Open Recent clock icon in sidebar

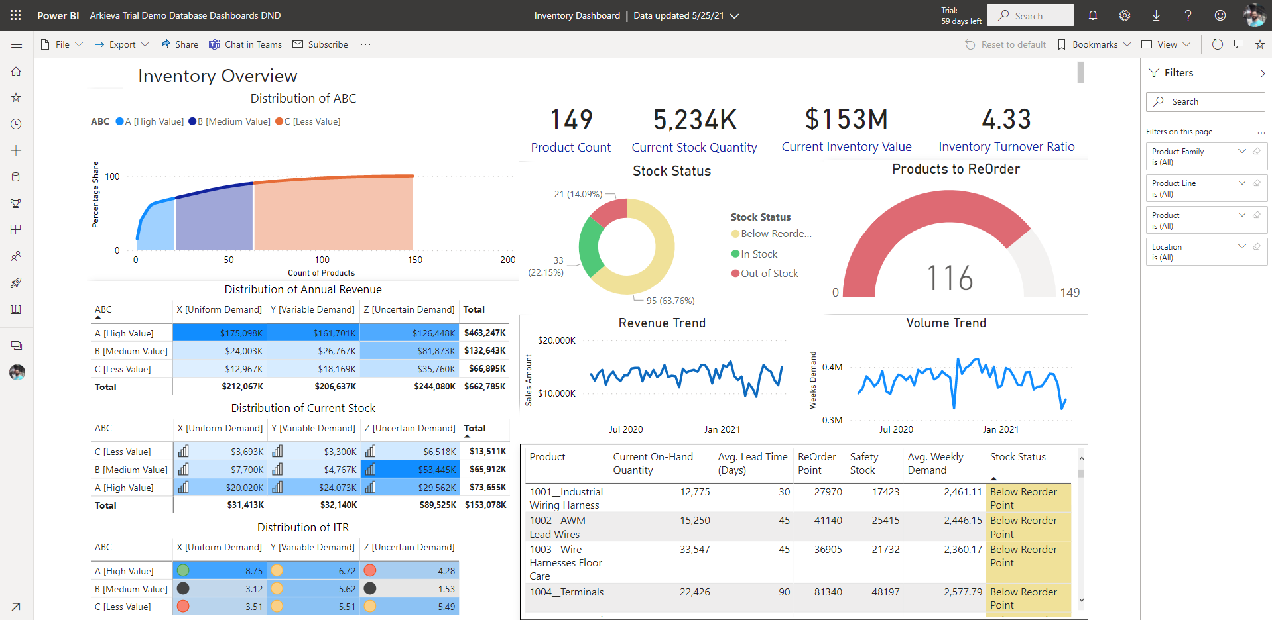pyautogui.click(x=17, y=124)
